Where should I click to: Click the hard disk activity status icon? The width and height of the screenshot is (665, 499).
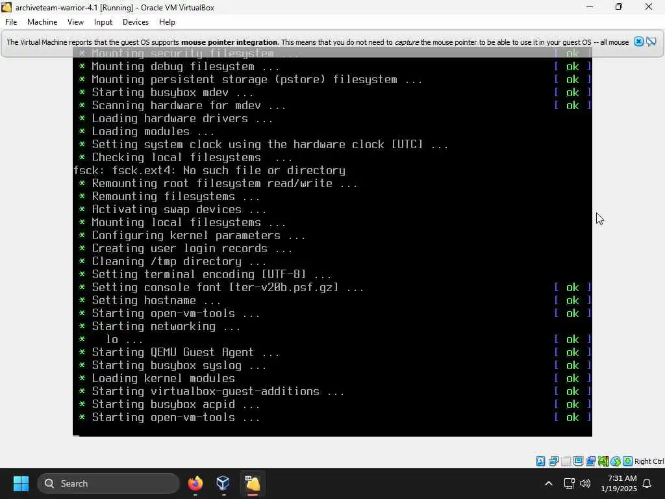click(541, 461)
